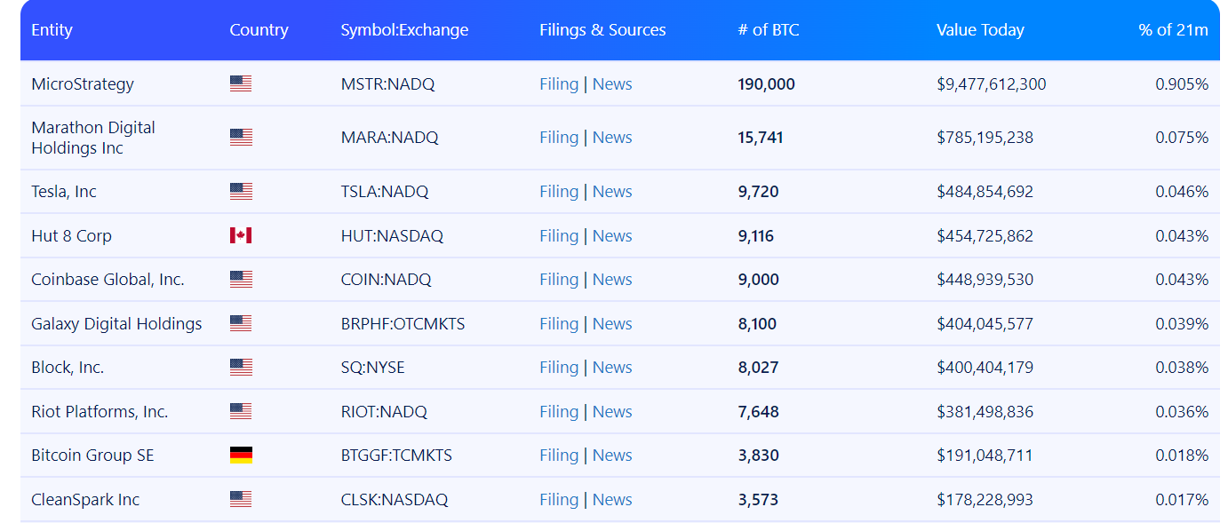Select the MSTR:NADQ symbol cell
This screenshot has height=523, width=1228.
387,84
